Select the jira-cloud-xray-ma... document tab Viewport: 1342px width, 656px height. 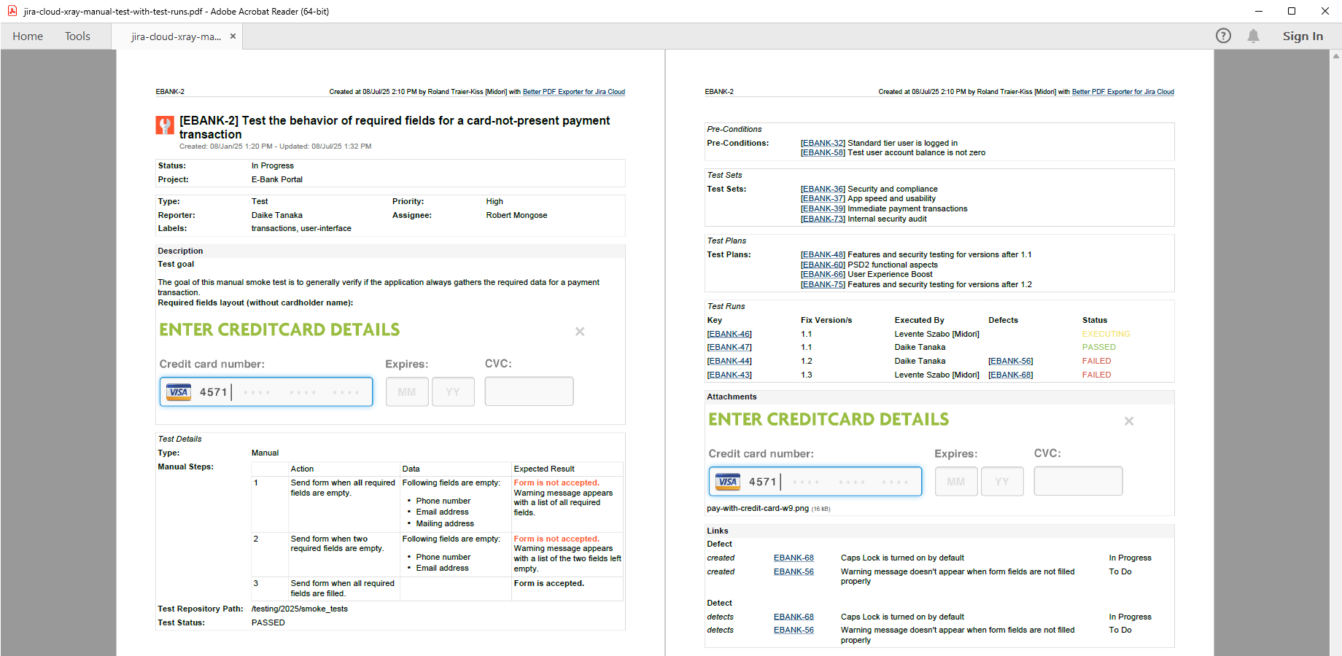(176, 36)
